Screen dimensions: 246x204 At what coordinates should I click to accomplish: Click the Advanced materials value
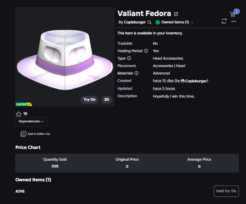(x=161, y=73)
